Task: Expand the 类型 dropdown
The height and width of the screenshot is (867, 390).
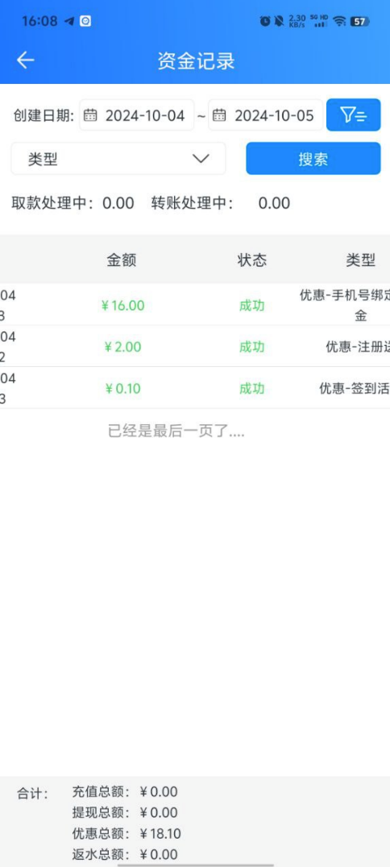Action: pyautogui.click(x=118, y=159)
